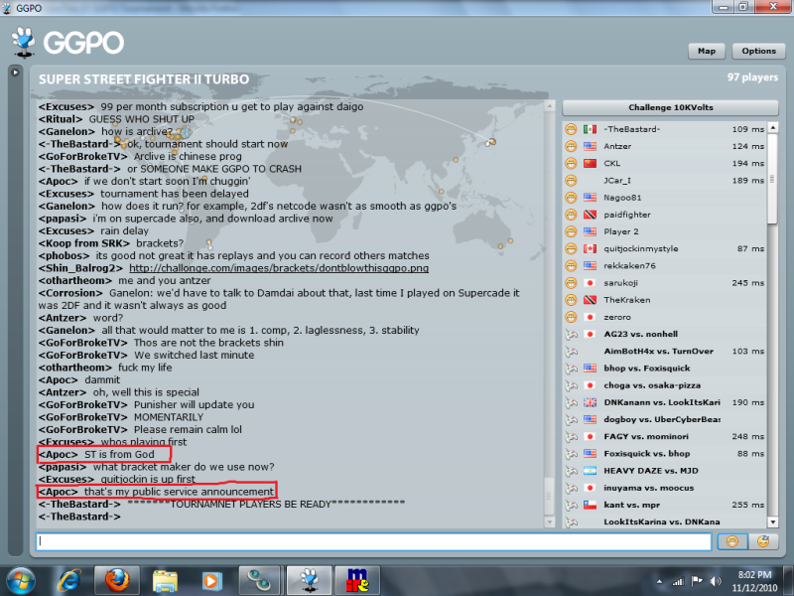
Task: Select the bhop vs. Foxisquick match
Action: point(664,369)
